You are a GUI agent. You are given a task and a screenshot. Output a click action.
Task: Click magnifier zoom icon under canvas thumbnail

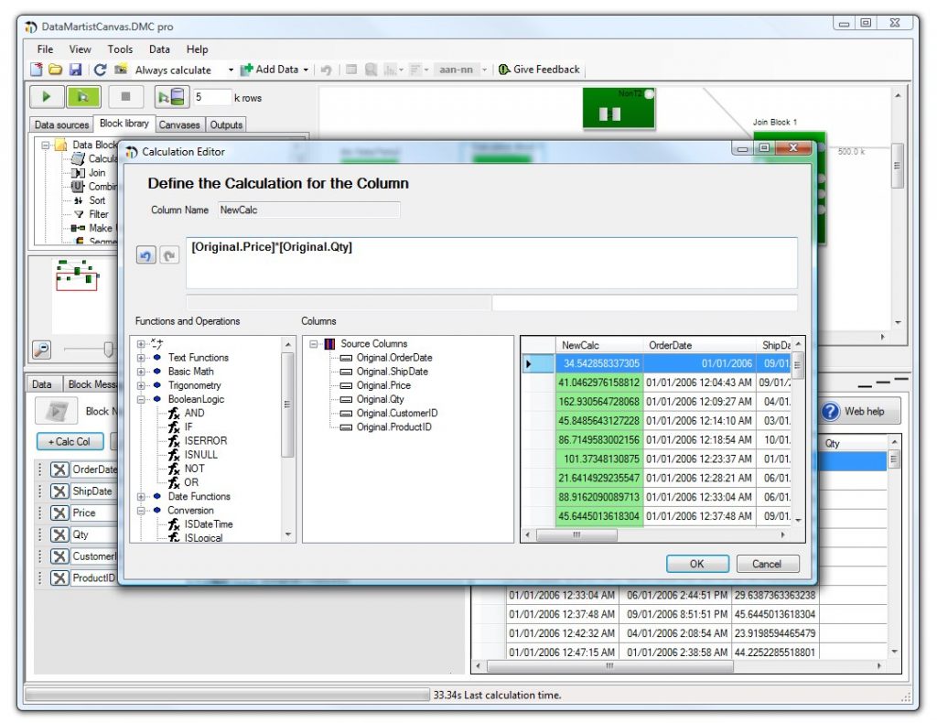point(42,350)
